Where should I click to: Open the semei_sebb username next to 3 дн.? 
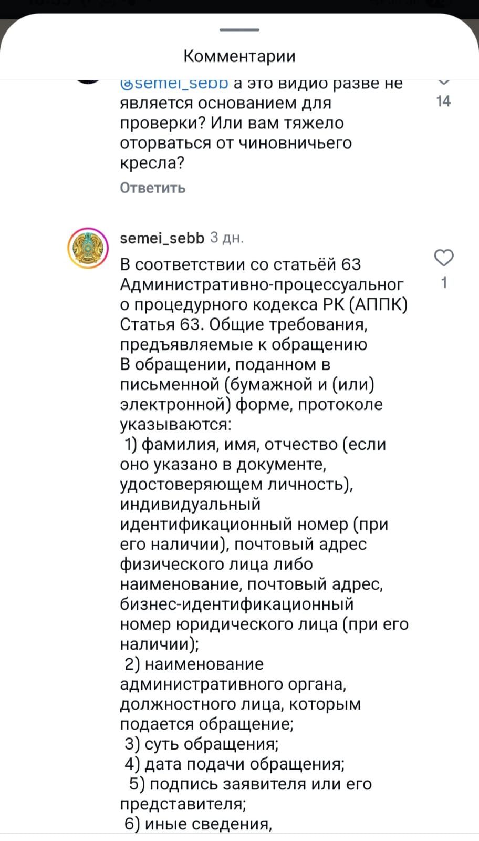tap(162, 238)
